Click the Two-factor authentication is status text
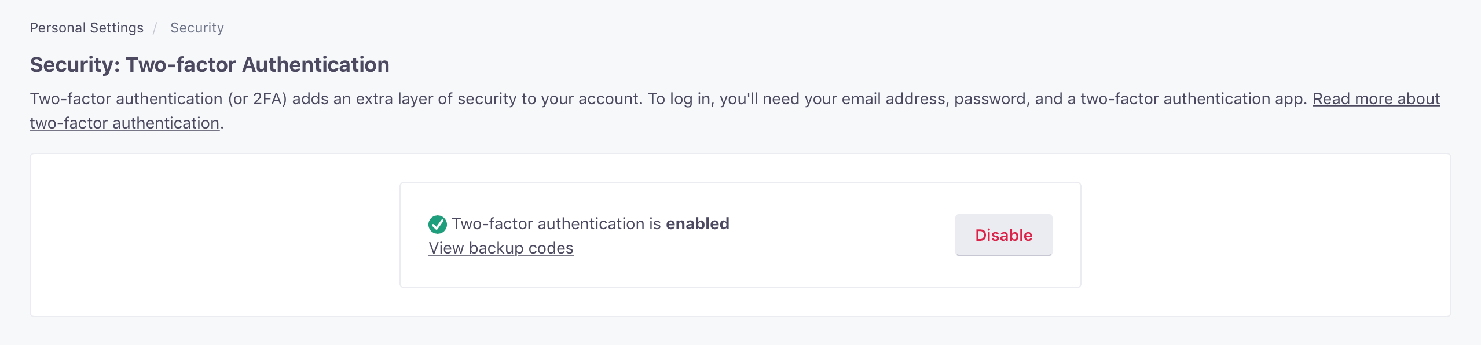 point(556,224)
